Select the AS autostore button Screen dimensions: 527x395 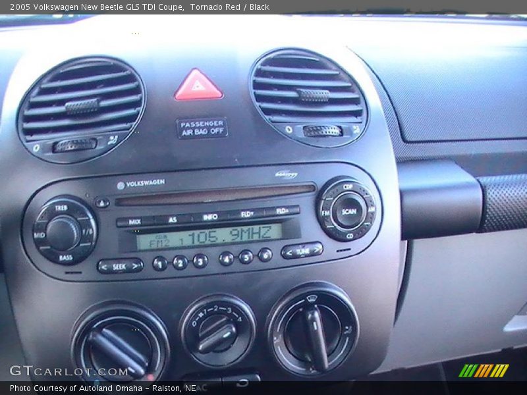173,220
